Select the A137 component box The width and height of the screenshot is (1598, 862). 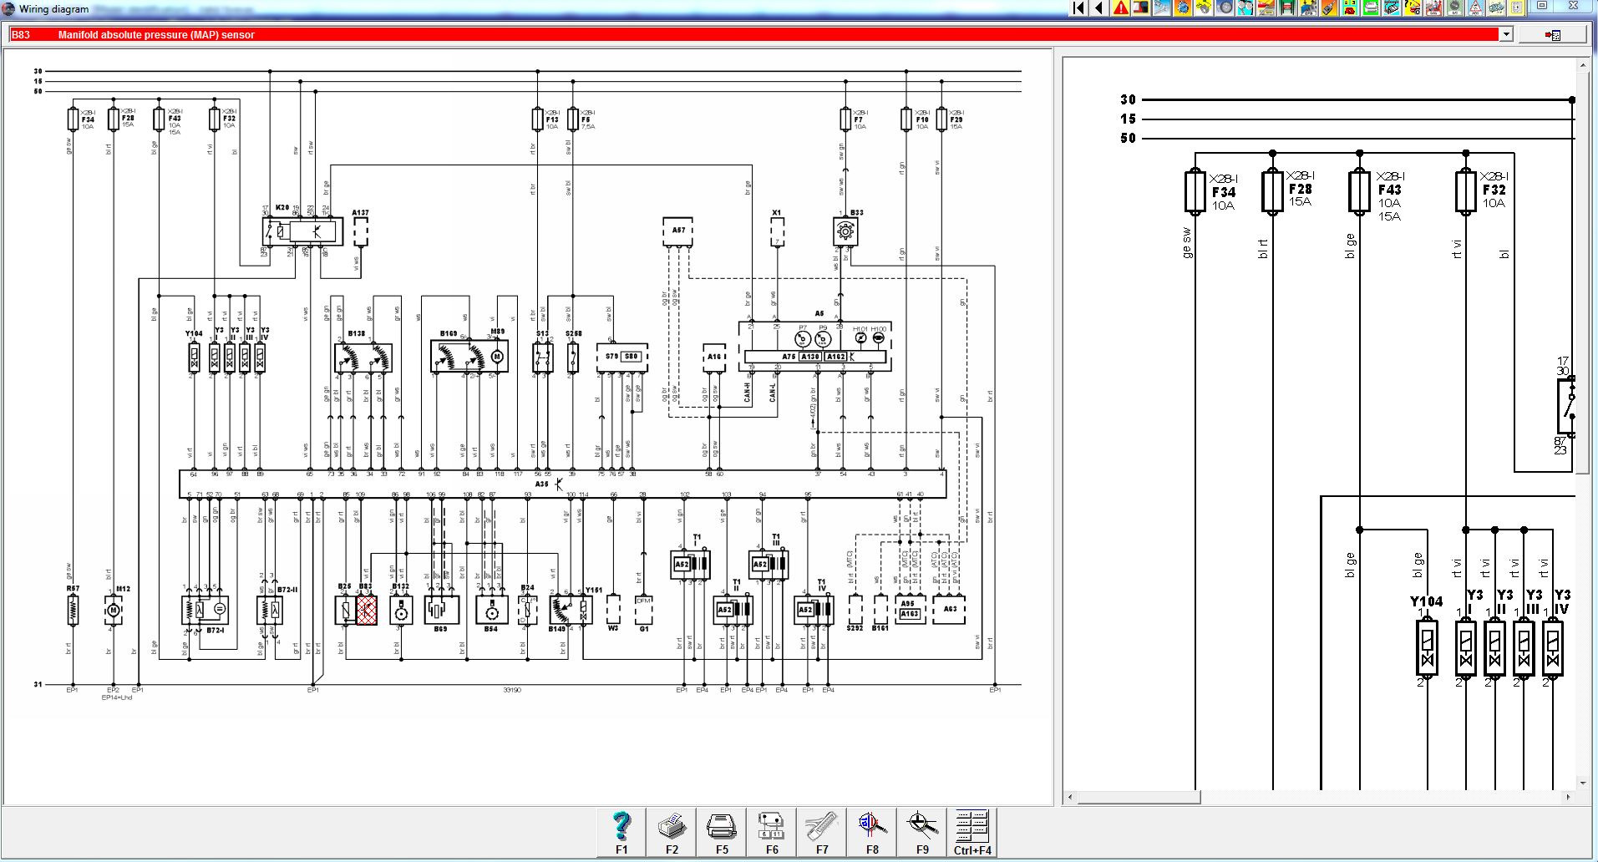(360, 231)
